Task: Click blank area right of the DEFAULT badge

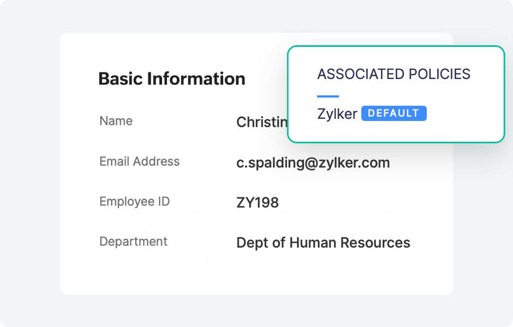Action: click(464, 114)
